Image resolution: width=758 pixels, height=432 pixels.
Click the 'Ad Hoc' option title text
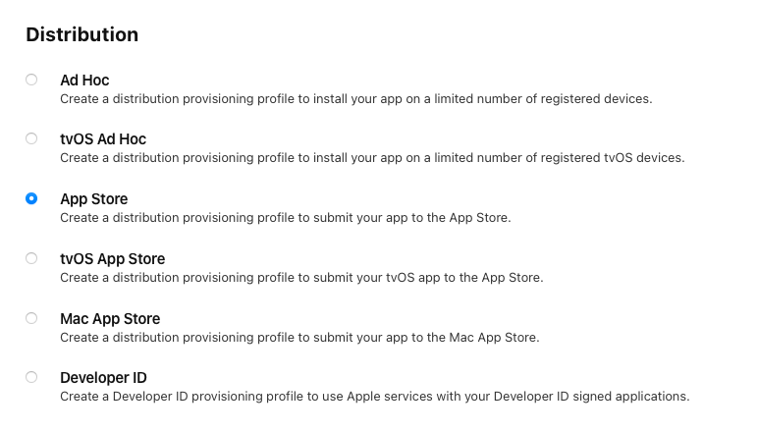point(84,81)
